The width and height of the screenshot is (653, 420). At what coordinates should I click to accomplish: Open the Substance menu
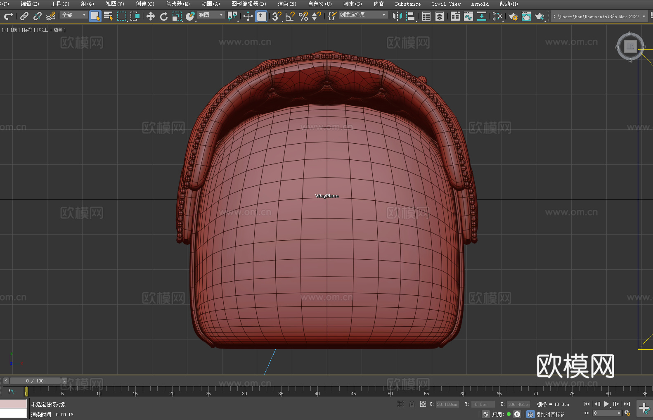click(408, 4)
